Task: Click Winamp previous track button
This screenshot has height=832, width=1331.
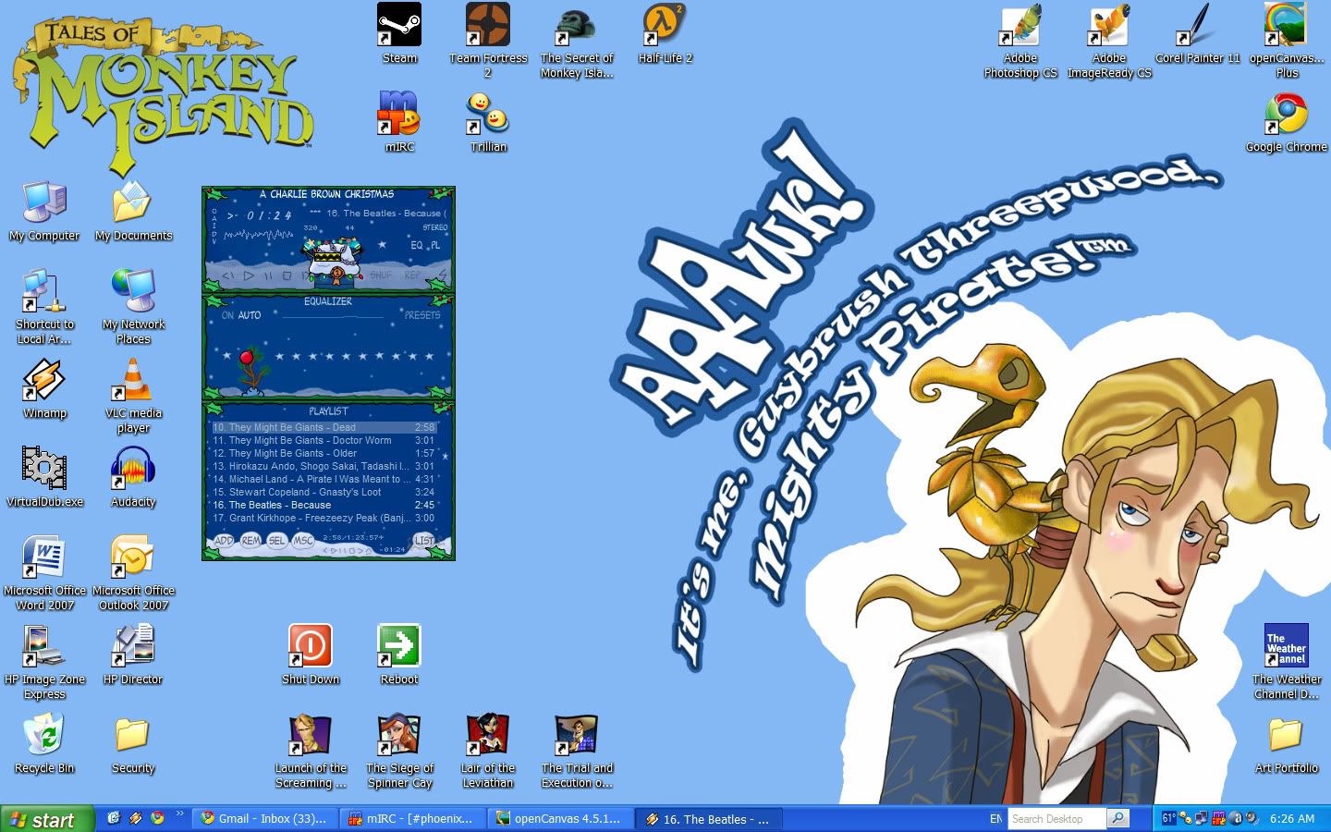Action: [228, 275]
